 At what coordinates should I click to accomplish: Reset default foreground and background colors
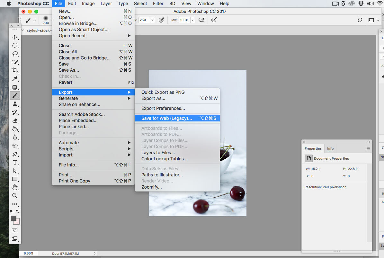(x=12, y=211)
